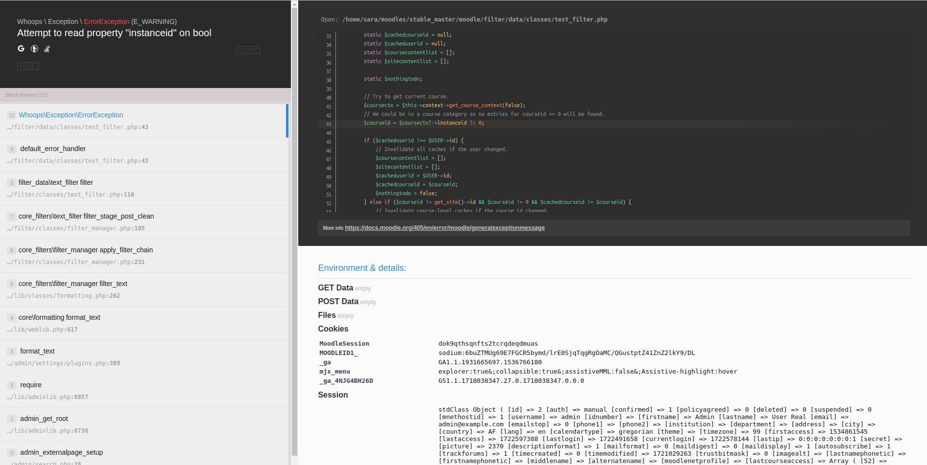Search the error on Stack Overflow
927x465 pixels.
(47, 48)
